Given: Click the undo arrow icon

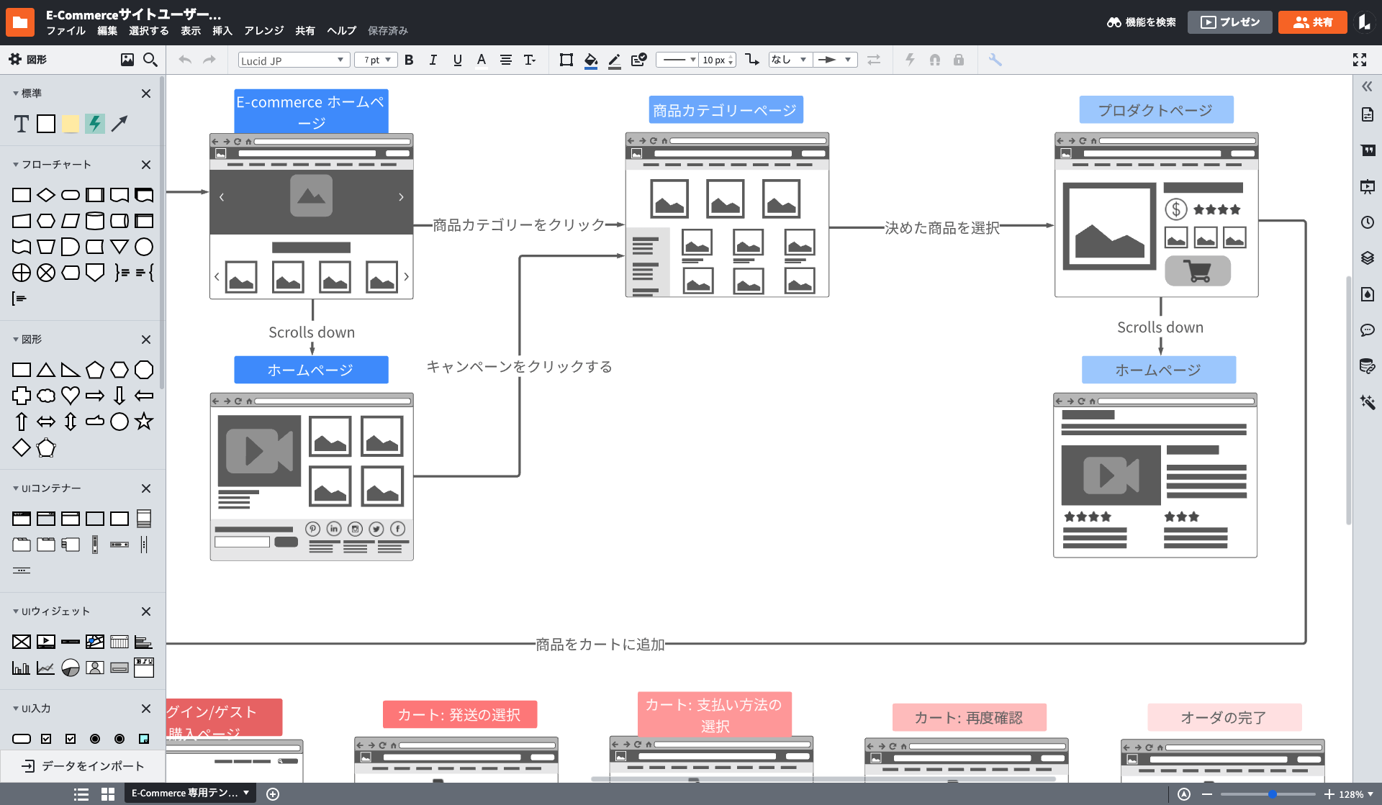Looking at the screenshot, I should (185, 60).
